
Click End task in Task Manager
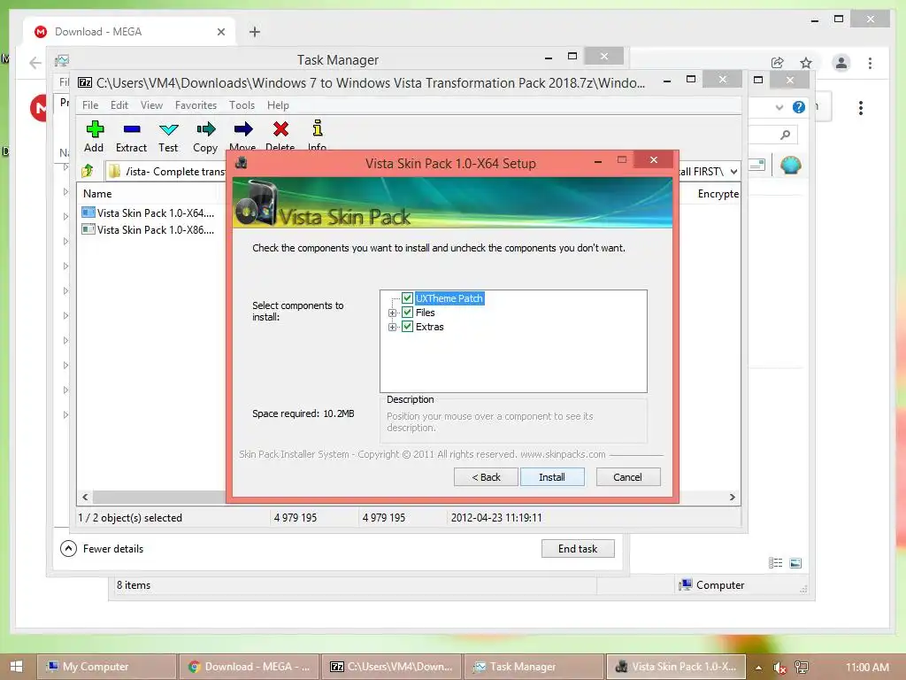click(578, 548)
